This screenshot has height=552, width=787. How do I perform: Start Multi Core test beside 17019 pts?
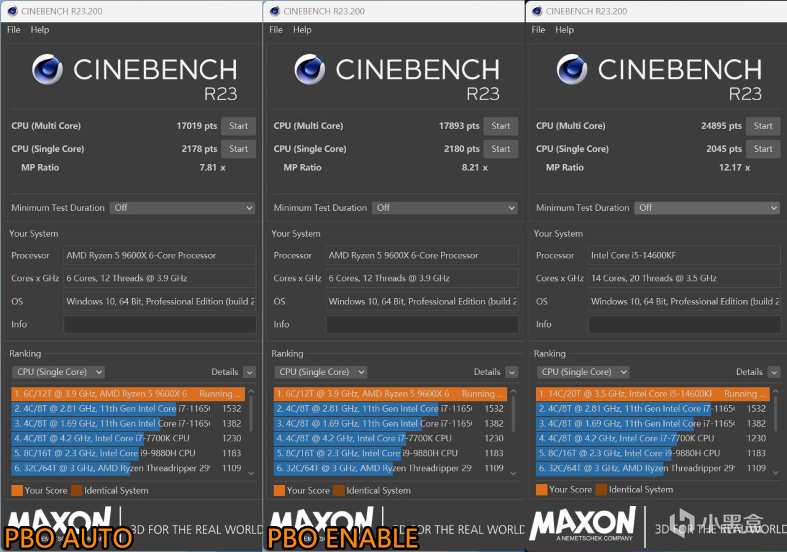pos(239,126)
